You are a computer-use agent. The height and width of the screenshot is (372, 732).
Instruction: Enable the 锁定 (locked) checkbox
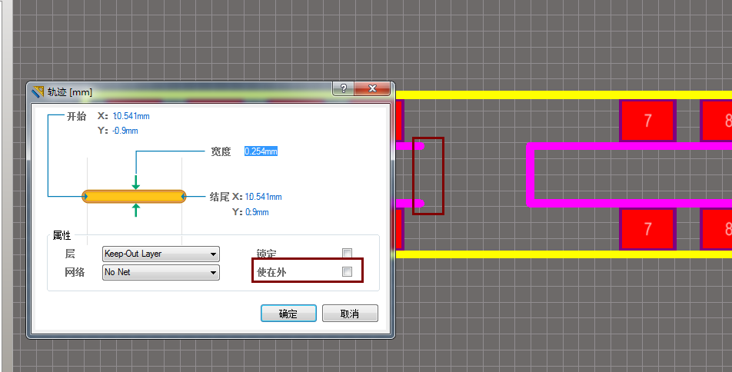[x=348, y=254]
